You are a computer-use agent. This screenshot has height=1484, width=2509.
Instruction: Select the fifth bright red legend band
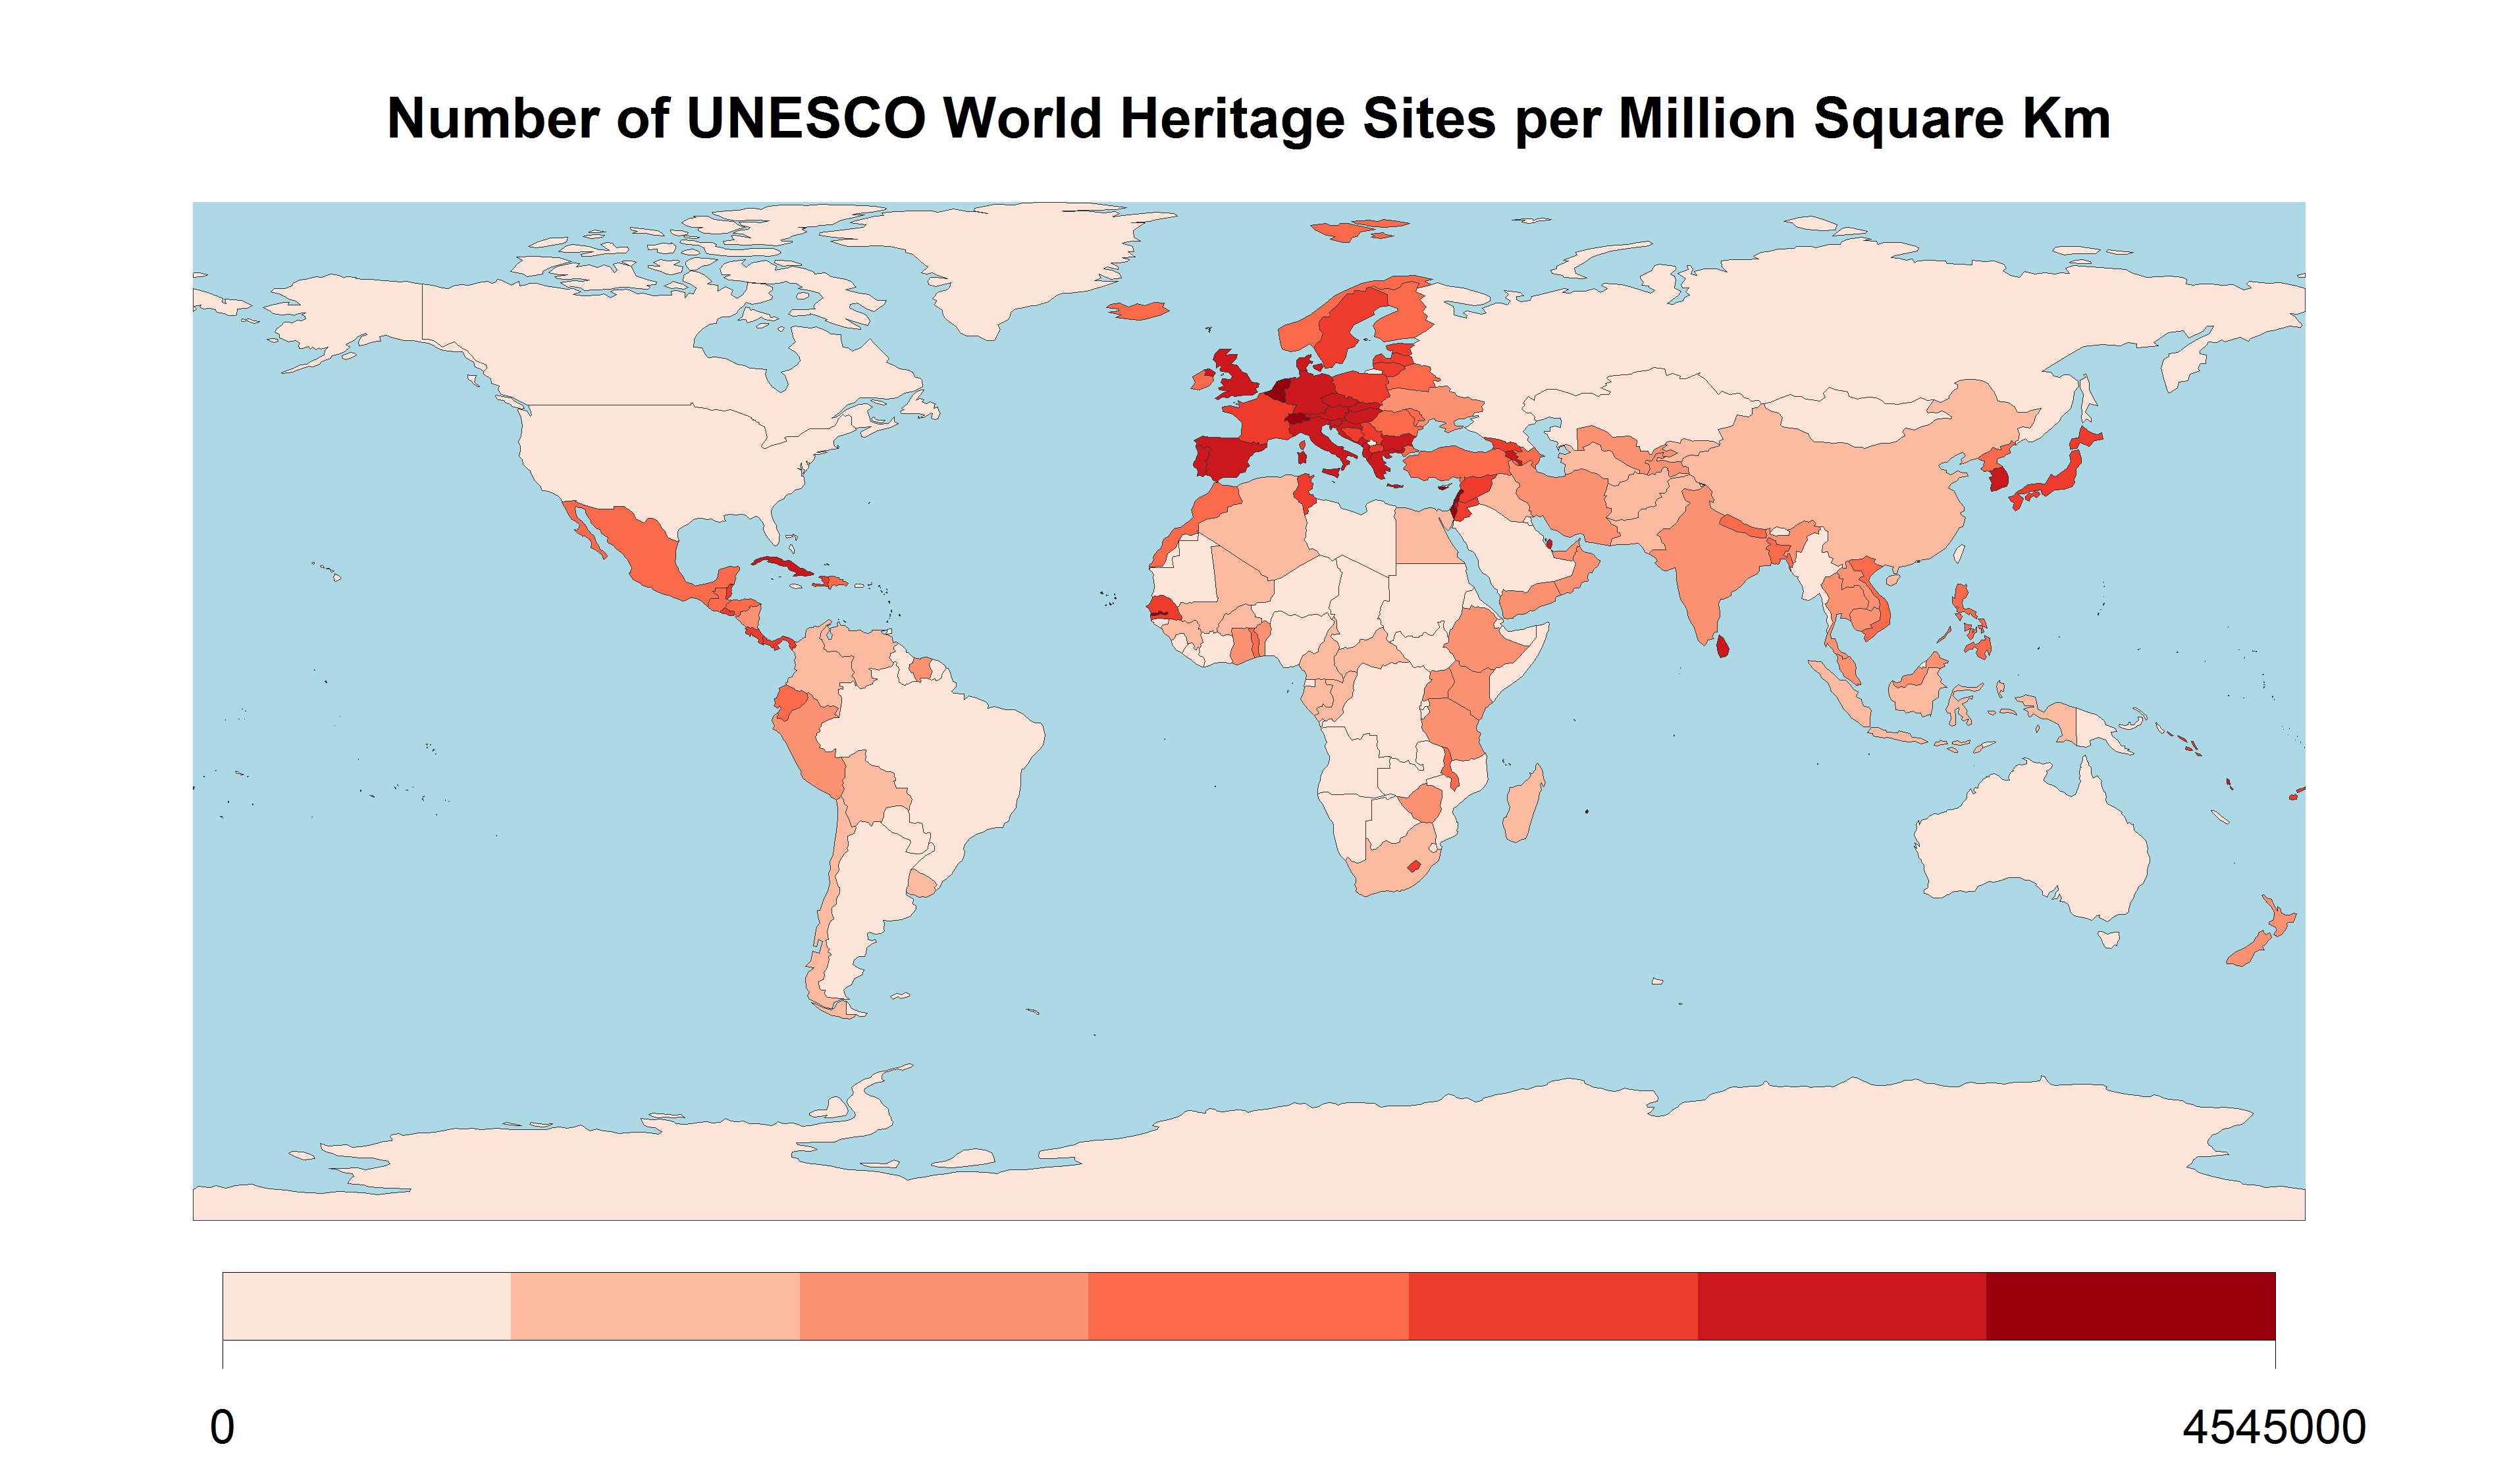[x=1554, y=1306]
